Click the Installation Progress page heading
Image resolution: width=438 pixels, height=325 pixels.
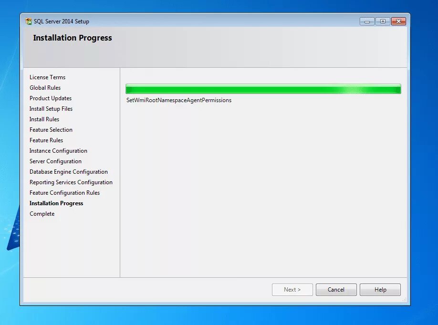click(73, 38)
